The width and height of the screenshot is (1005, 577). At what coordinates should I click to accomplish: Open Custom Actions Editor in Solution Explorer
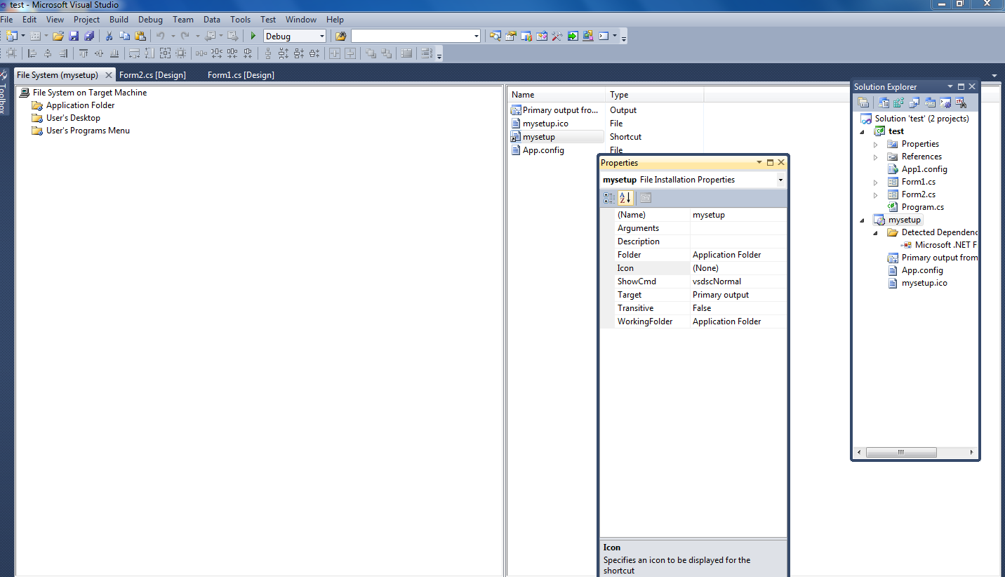tap(945, 102)
